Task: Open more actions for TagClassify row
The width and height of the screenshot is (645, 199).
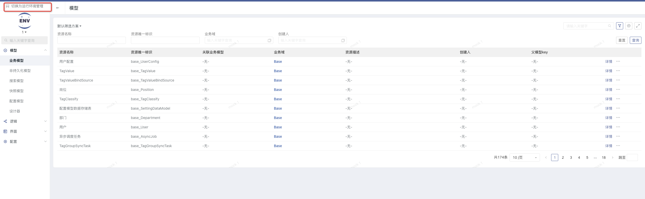Action: [618, 99]
